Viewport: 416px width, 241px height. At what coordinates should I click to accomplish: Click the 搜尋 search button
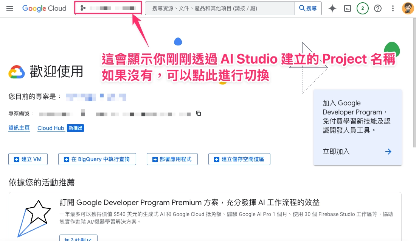coord(308,8)
